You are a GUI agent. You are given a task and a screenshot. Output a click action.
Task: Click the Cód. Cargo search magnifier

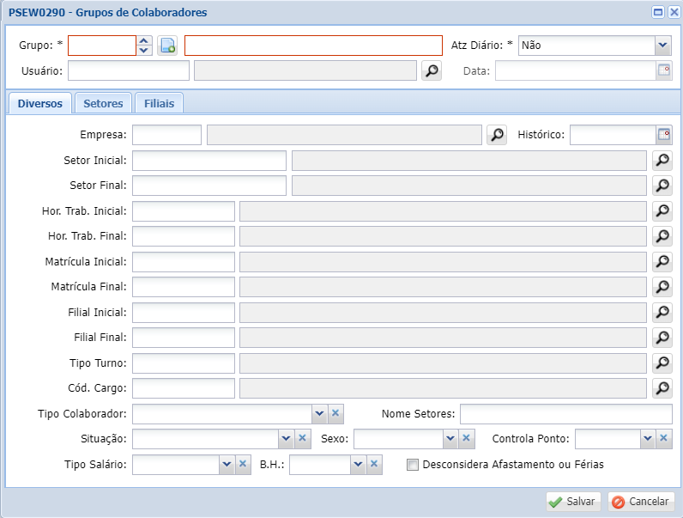click(662, 388)
